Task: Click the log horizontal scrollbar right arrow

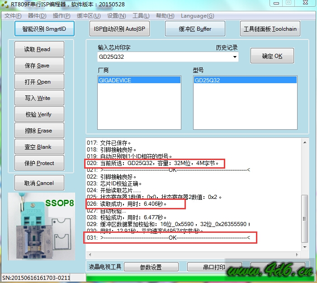Action: pos(297,255)
